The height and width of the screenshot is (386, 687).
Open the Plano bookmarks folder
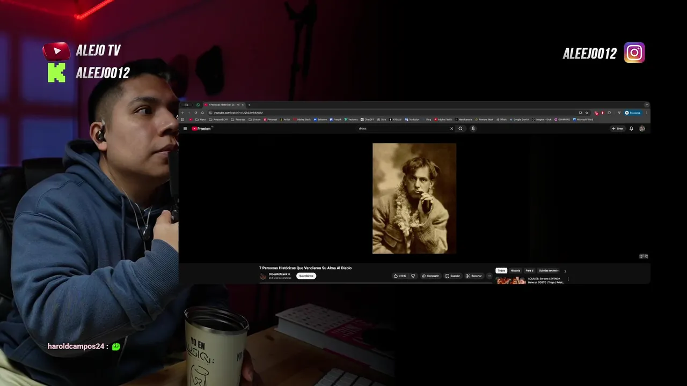(x=200, y=120)
